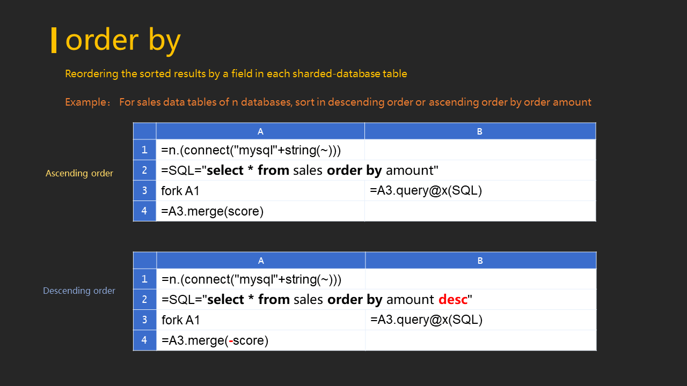This screenshot has width=687, height=386.
Task: Click the yellow vertical bar beside the title
Action: [x=54, y=40]
